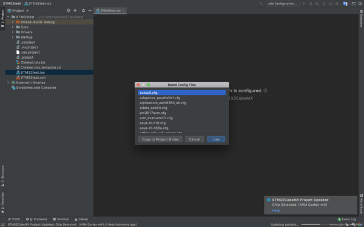
Task: Select adapteva_parallella1.cfg board file
Action: coord(182,97)
